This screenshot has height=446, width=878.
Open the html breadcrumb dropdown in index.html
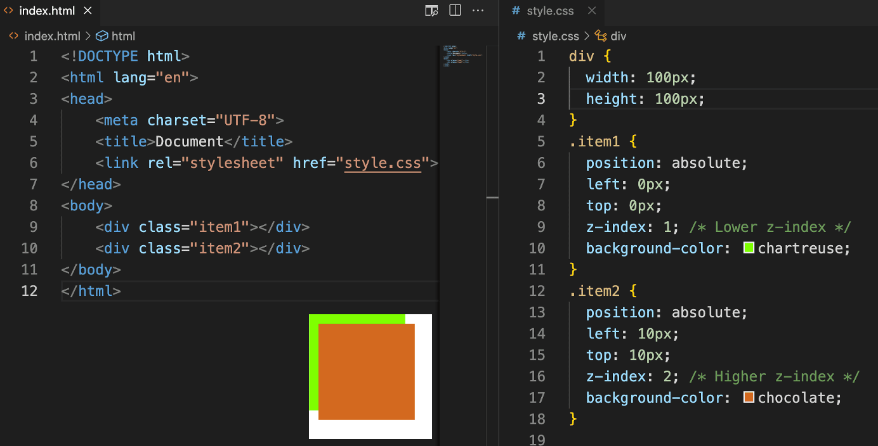coord(125,36)
